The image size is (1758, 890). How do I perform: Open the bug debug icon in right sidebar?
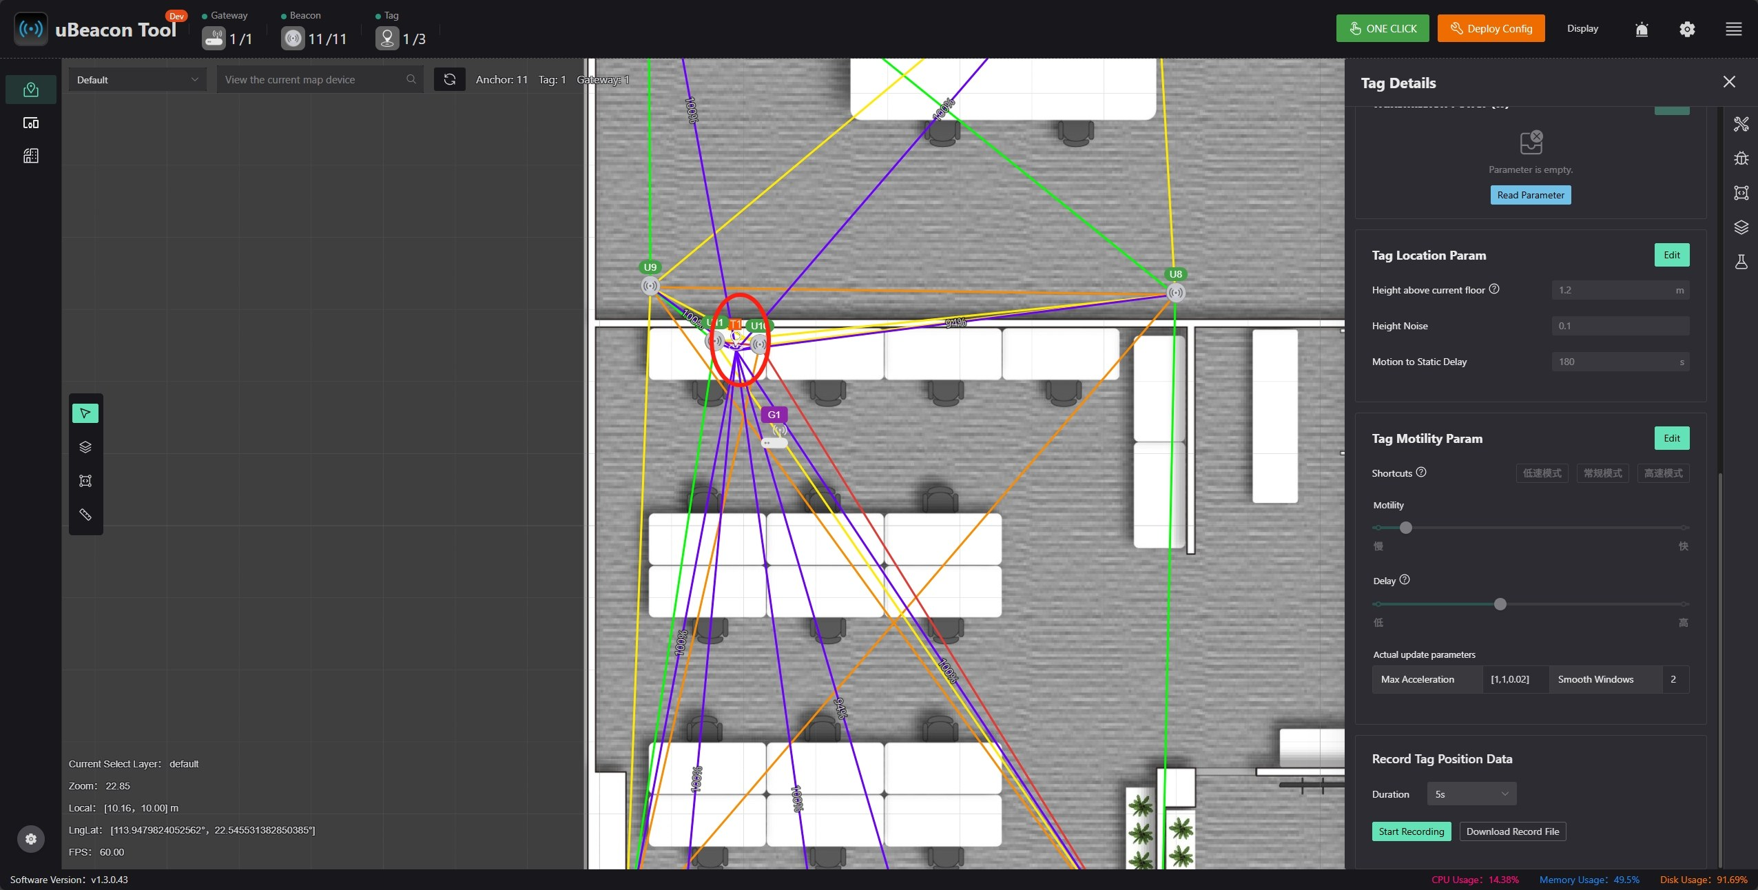pos(1741,158)
